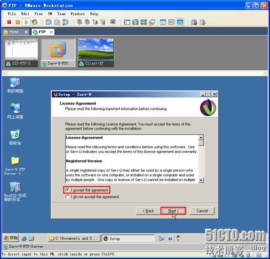Click the Take Snapshot clock icon
The height and width of the screenshot is (259, 270).
point(48,22)
